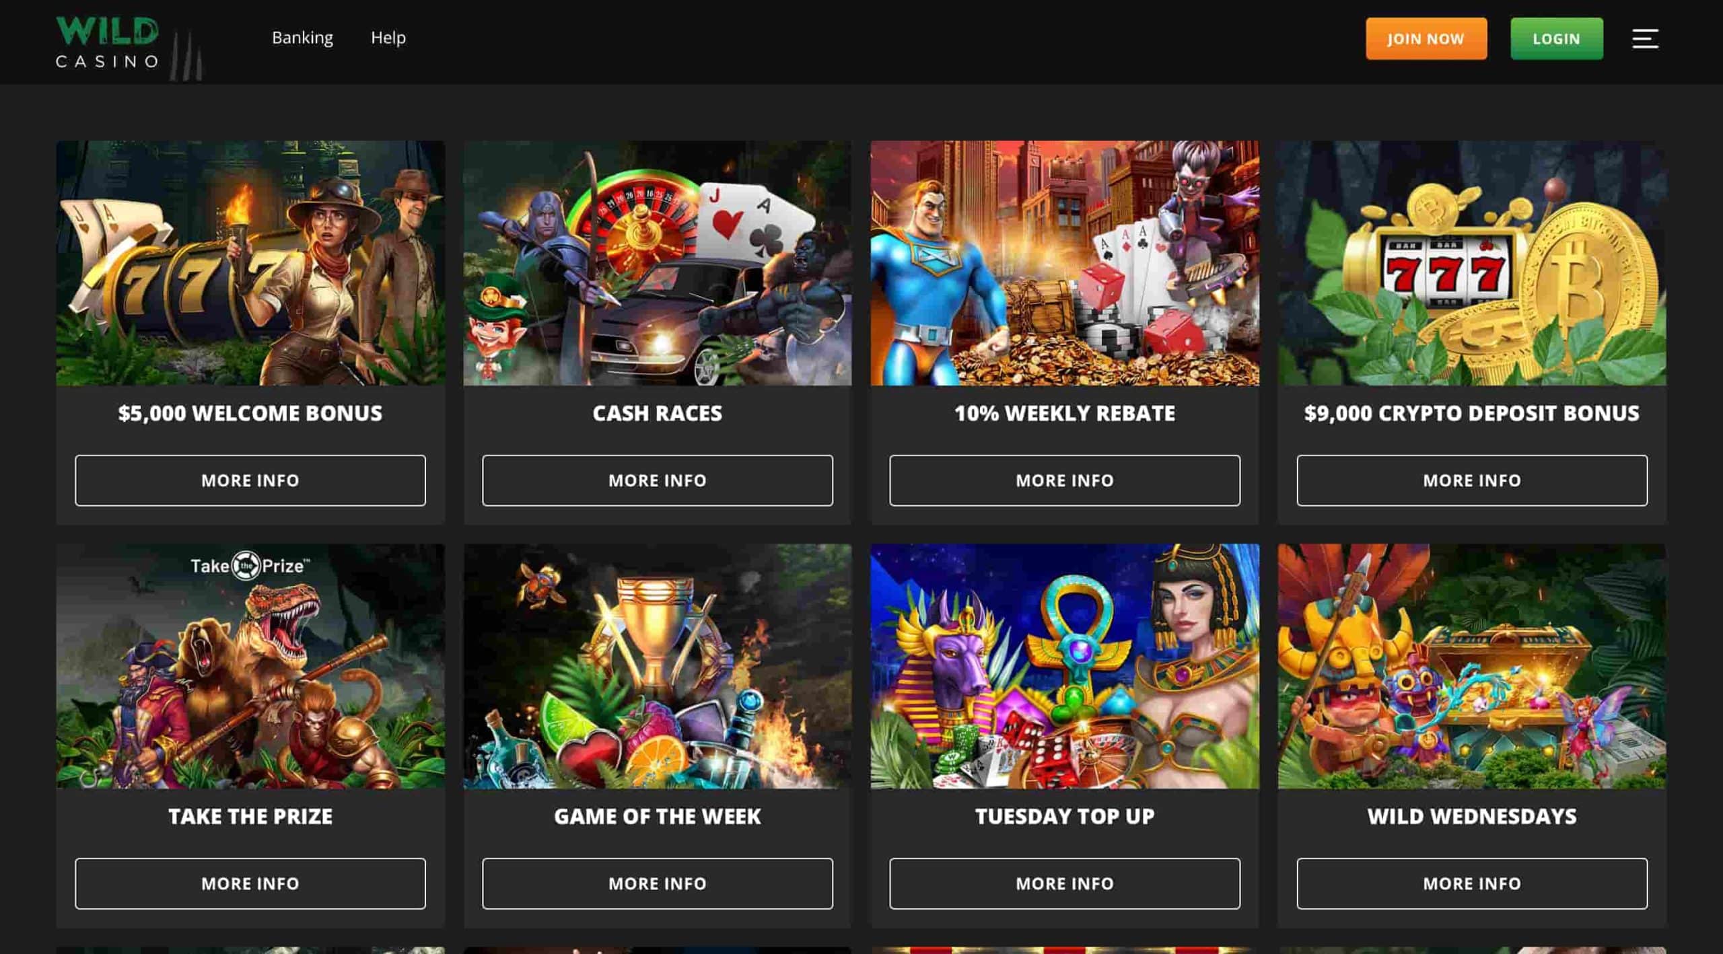Open the Banking menu item
This screenshot has height=954, width=1723.
coord(302,38)
